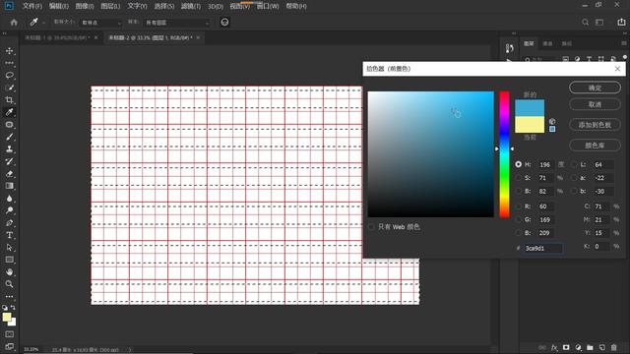This screenshot has height=354, width=630.
Task: Confirm color with the 确定 button
Action: (595, 88)
